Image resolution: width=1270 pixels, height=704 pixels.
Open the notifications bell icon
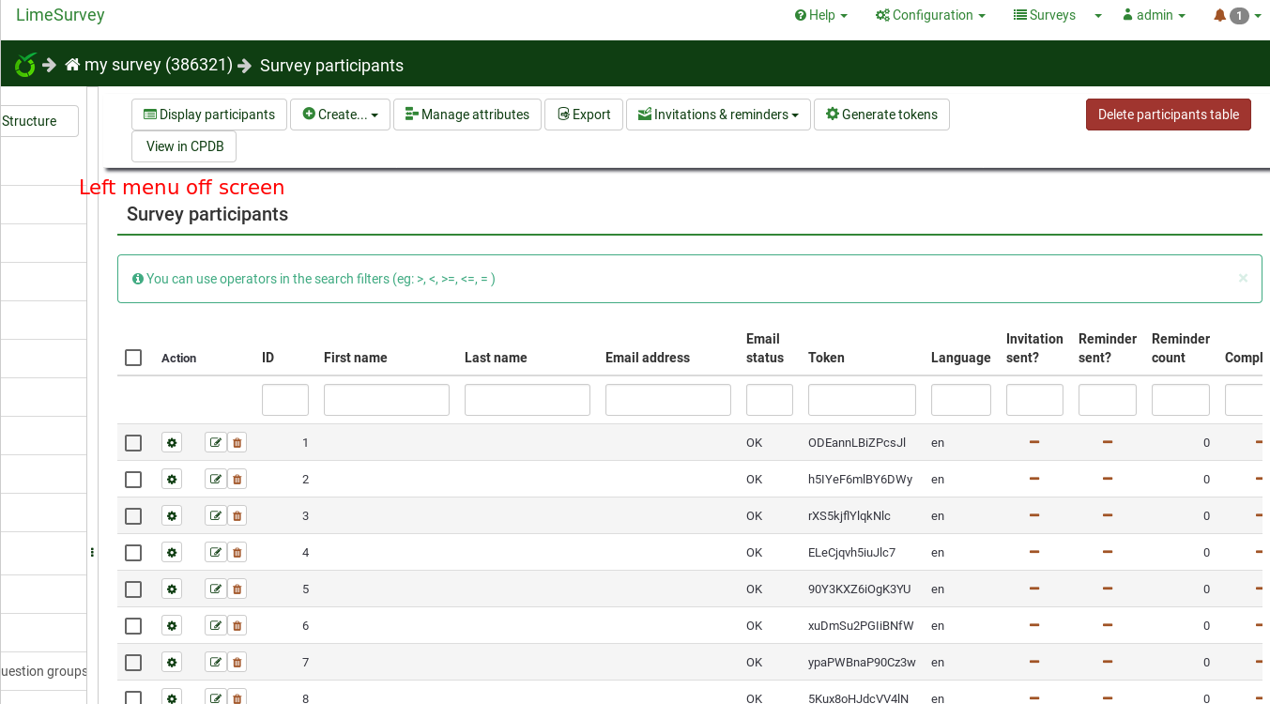pos(1219,15)
